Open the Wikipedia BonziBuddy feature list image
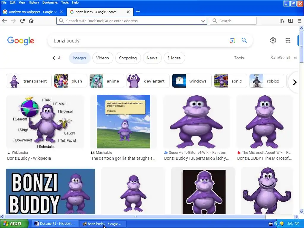This screenshot has height=228, width=304. [45, 122]
